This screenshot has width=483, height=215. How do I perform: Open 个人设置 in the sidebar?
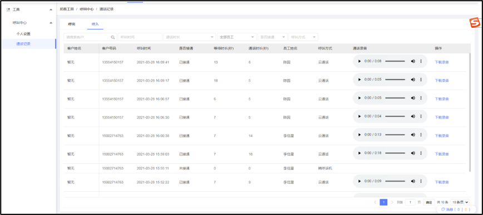tap(23, 34)
